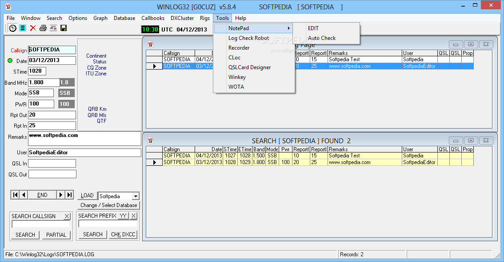Open the DXCluster menu
504x262 pixels.
click(x=182, y=18)
